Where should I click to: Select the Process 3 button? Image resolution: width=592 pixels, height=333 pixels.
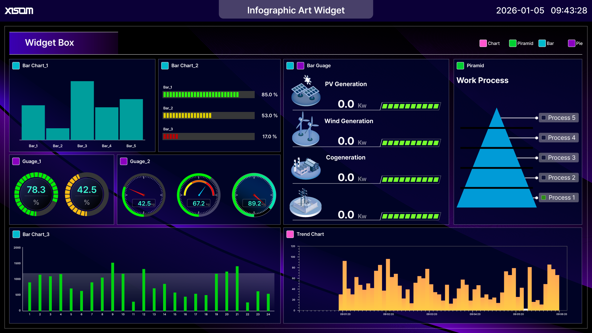click(x=559, y=158)
